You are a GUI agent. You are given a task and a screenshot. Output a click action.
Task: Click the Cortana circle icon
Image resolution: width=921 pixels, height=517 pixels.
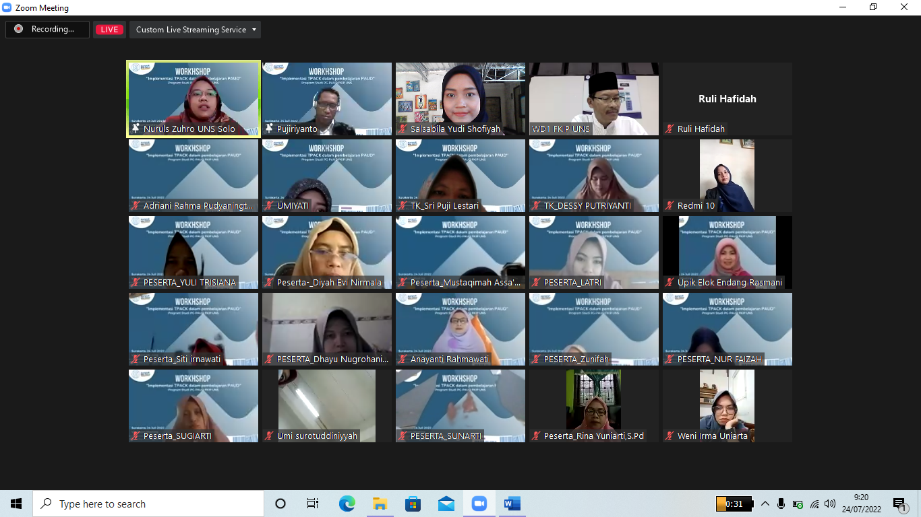coord(280,504)
